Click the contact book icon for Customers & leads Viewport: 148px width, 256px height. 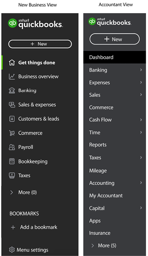12,119
